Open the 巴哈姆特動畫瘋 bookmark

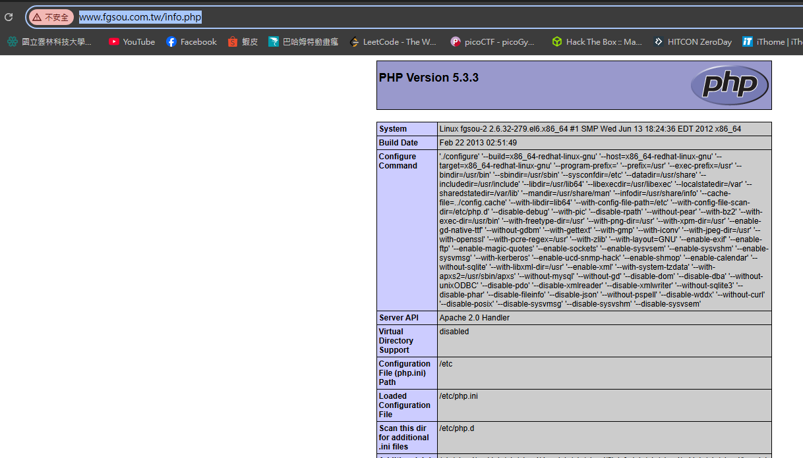pyautogui.click(x=303, y=41)
